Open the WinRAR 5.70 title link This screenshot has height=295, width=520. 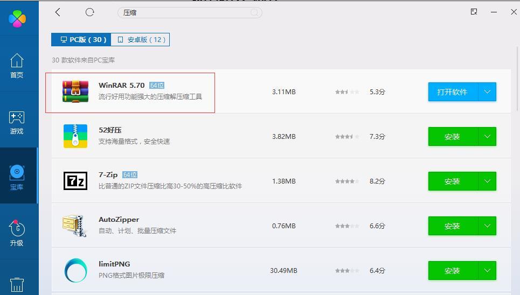[122, 85]
